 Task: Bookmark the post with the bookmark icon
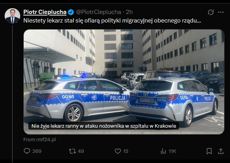pos(209,151)
